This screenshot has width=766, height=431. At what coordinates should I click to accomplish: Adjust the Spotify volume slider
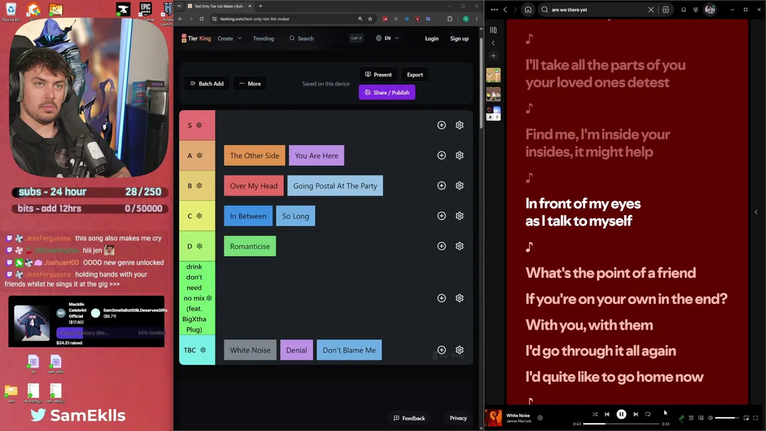(728, 418)
